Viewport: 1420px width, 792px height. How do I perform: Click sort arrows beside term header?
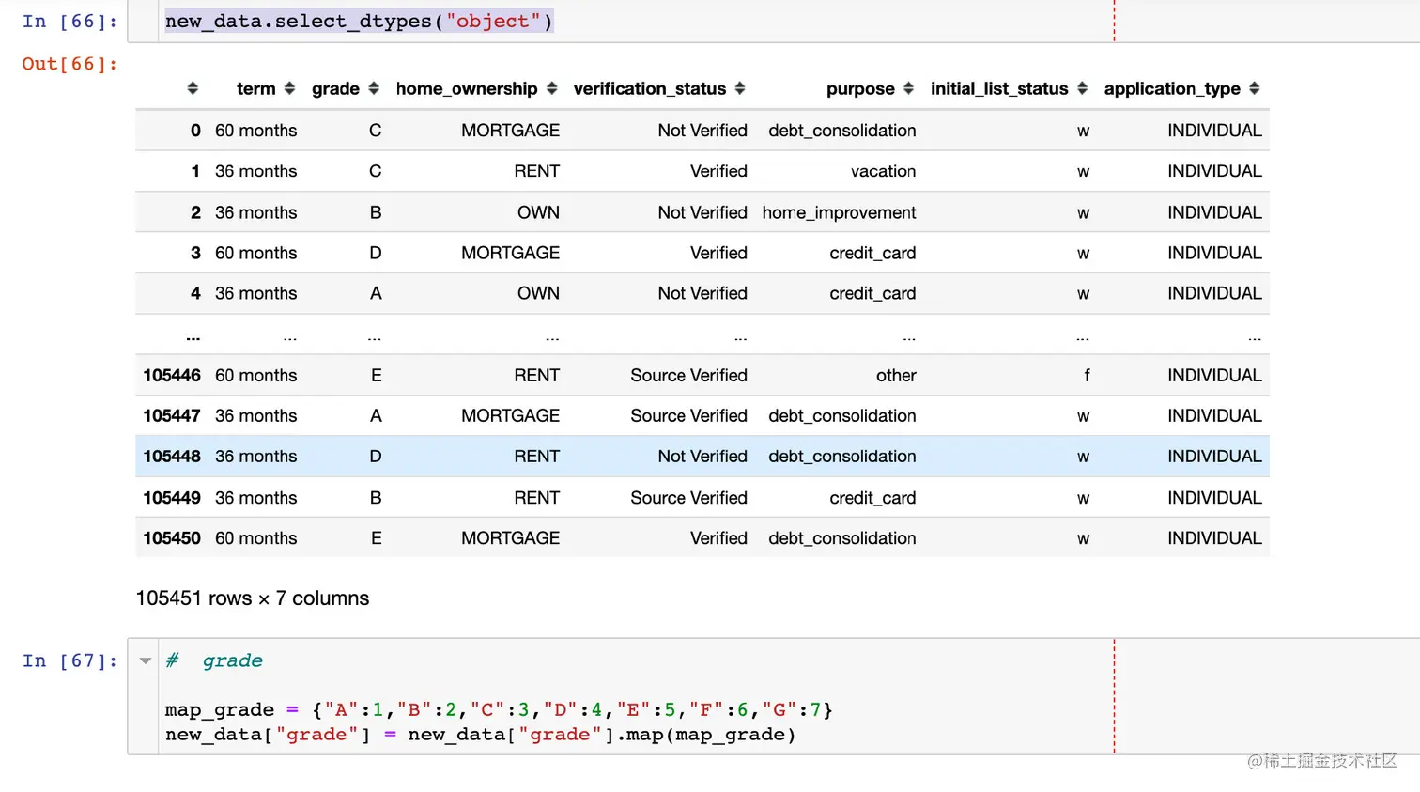coord(289,88)
